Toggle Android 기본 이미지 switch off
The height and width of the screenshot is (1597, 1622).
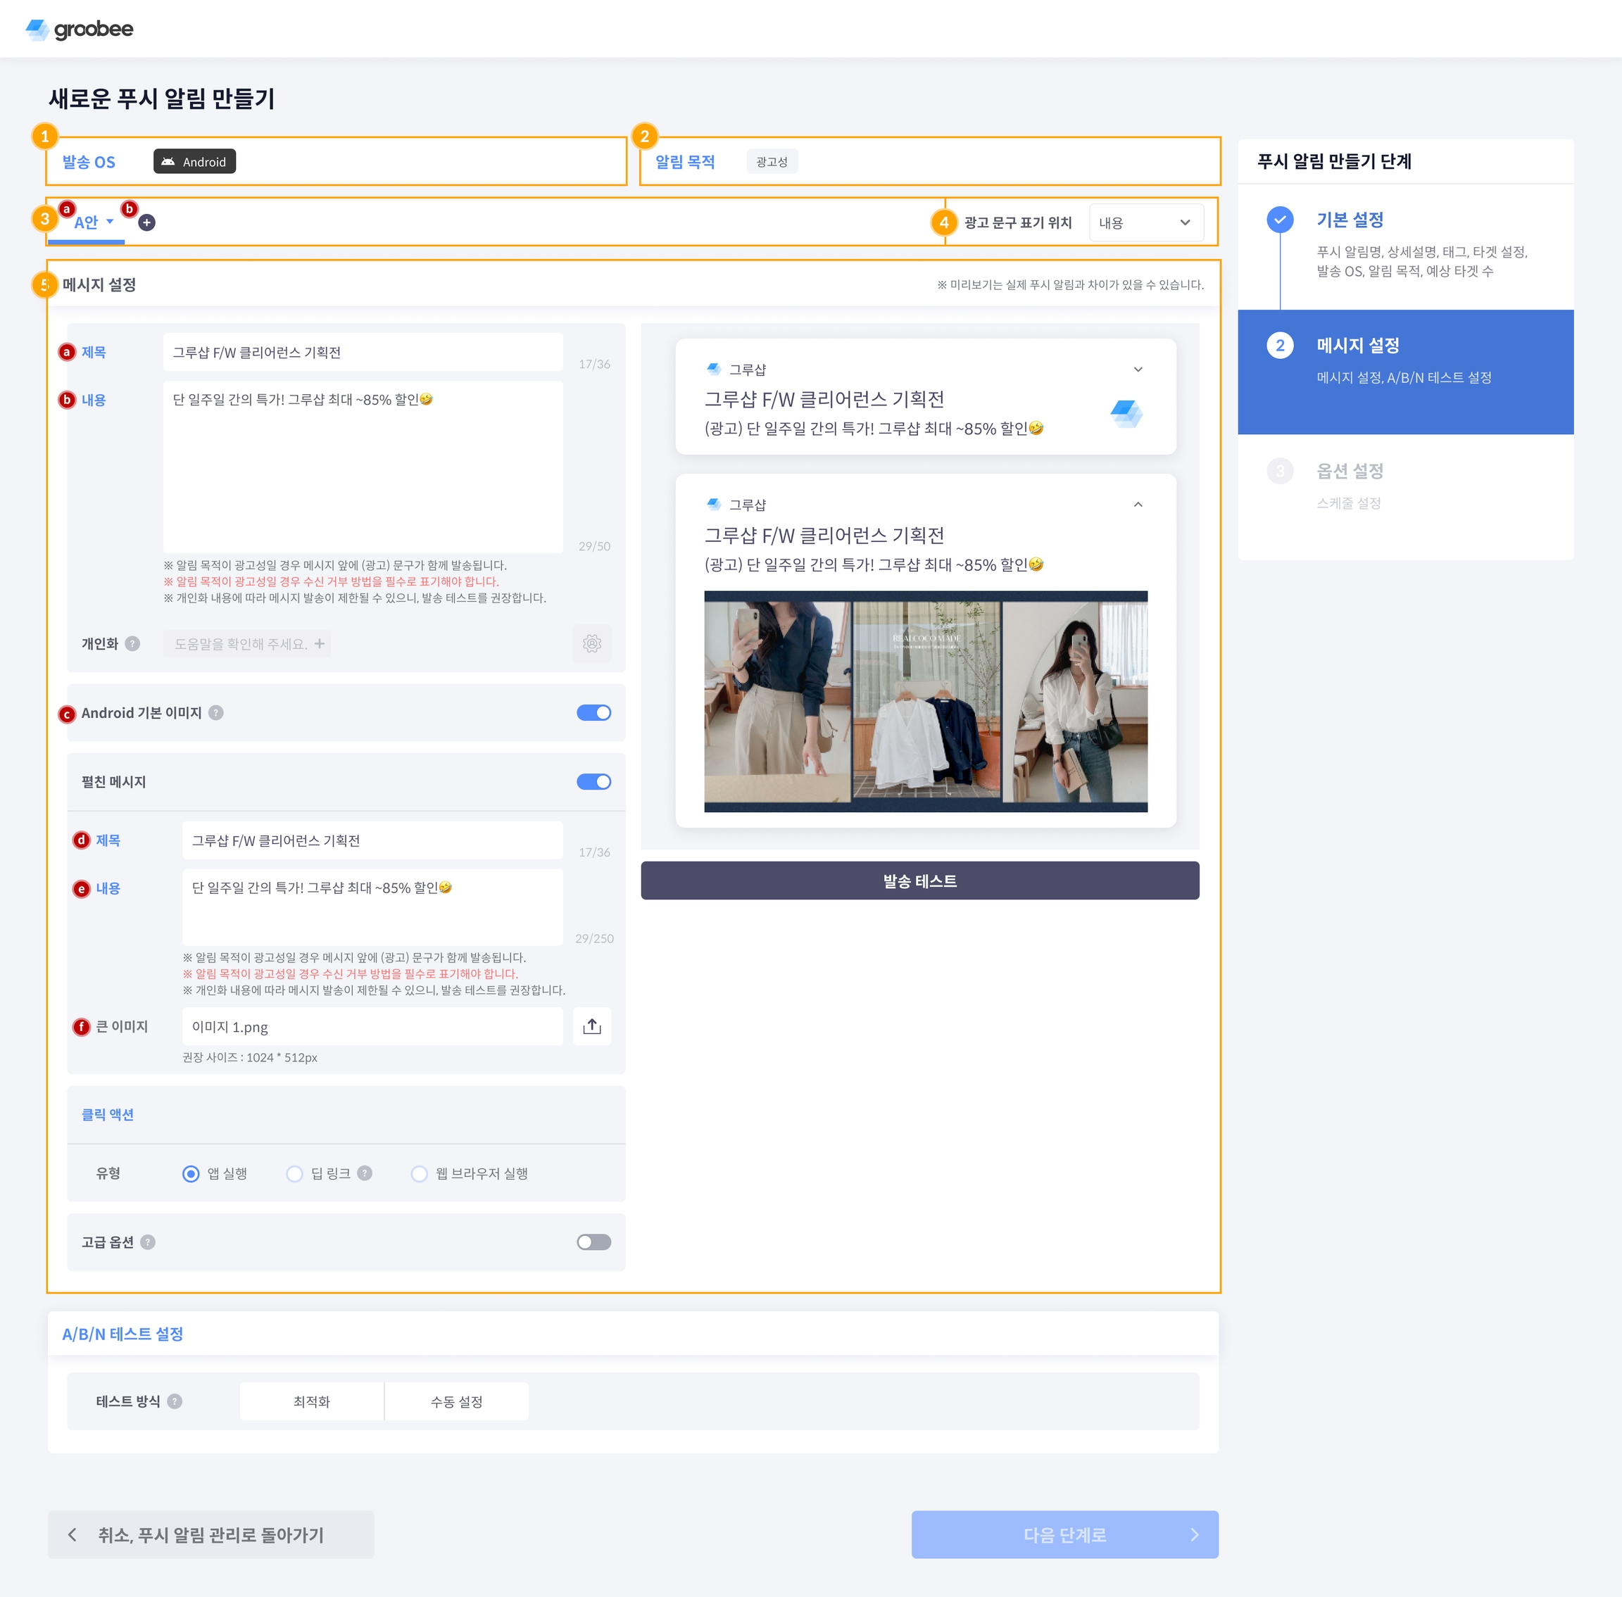(x=593, y=712)
